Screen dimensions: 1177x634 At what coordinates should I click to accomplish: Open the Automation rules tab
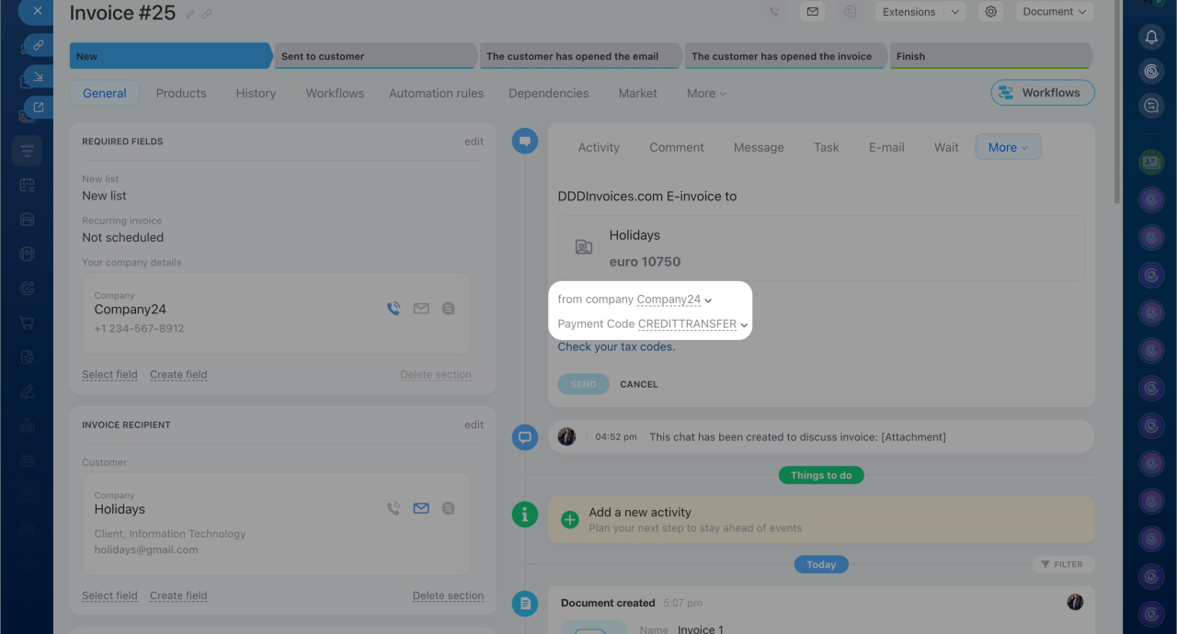click(x=436, y=93)
